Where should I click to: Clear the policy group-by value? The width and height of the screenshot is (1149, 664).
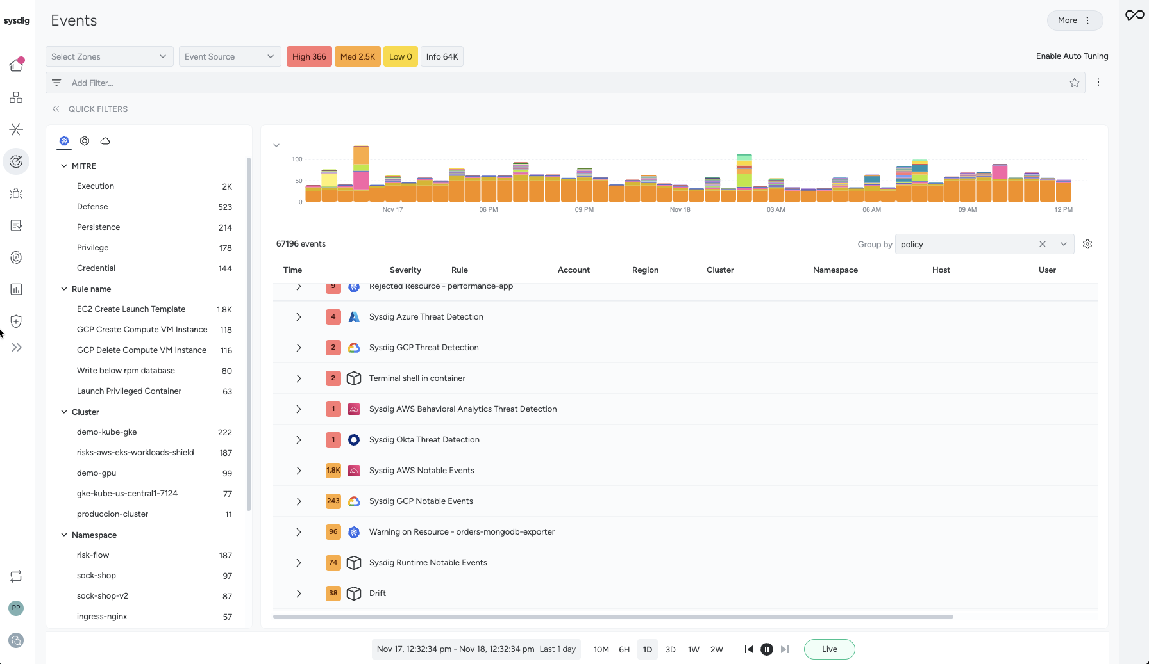[1043, 244]
